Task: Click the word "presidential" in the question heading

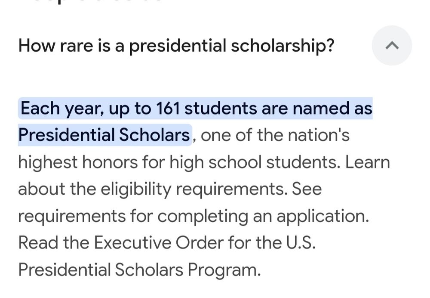Action: [x=178, y=46]
